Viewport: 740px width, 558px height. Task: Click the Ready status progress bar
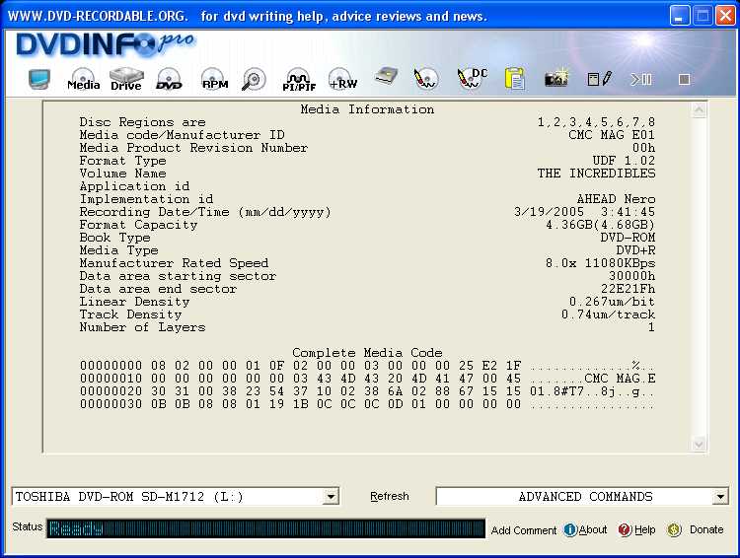pyautogui.click(x=265, y=528)
